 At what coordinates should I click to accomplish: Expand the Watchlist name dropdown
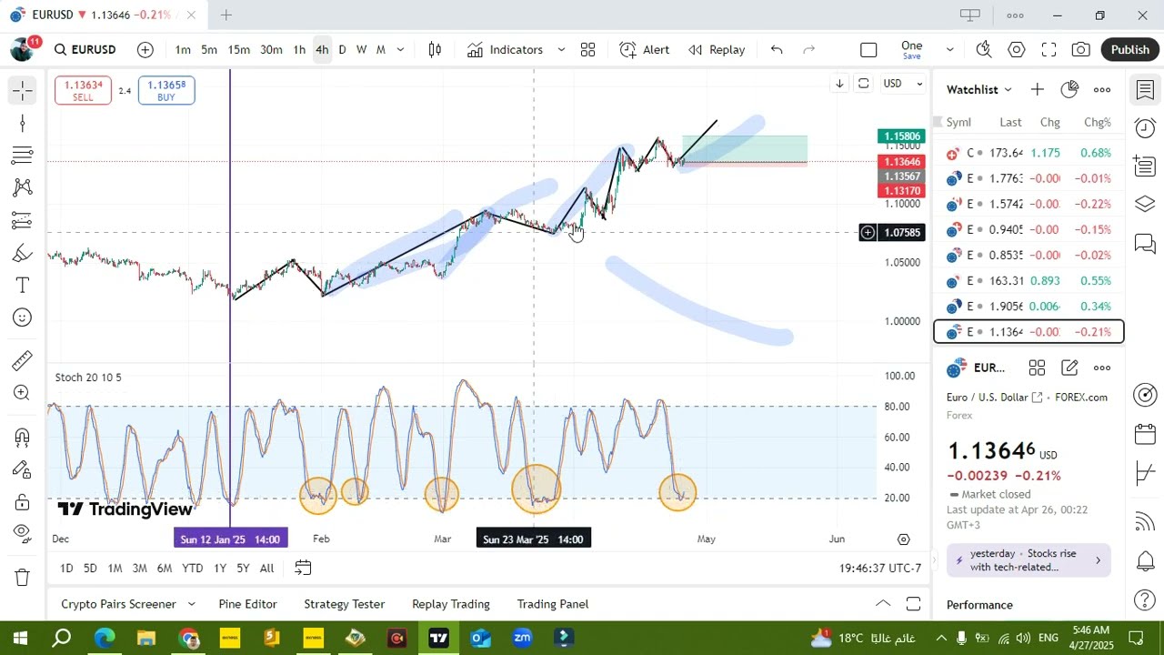[x=1008, y=89]
